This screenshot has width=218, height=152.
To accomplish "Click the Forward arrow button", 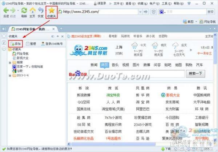I will point(13,11).
